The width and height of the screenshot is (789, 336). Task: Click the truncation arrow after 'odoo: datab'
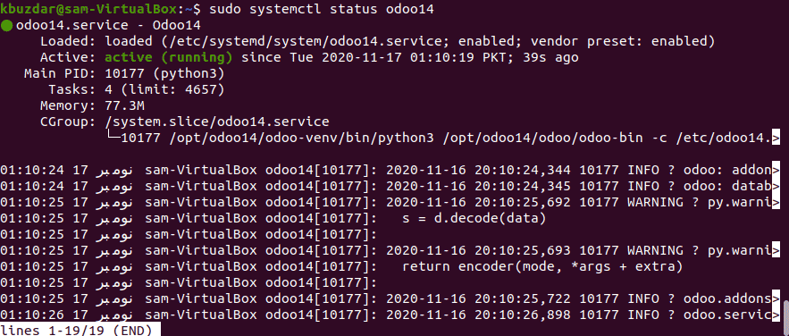click(x=776, y=186)
